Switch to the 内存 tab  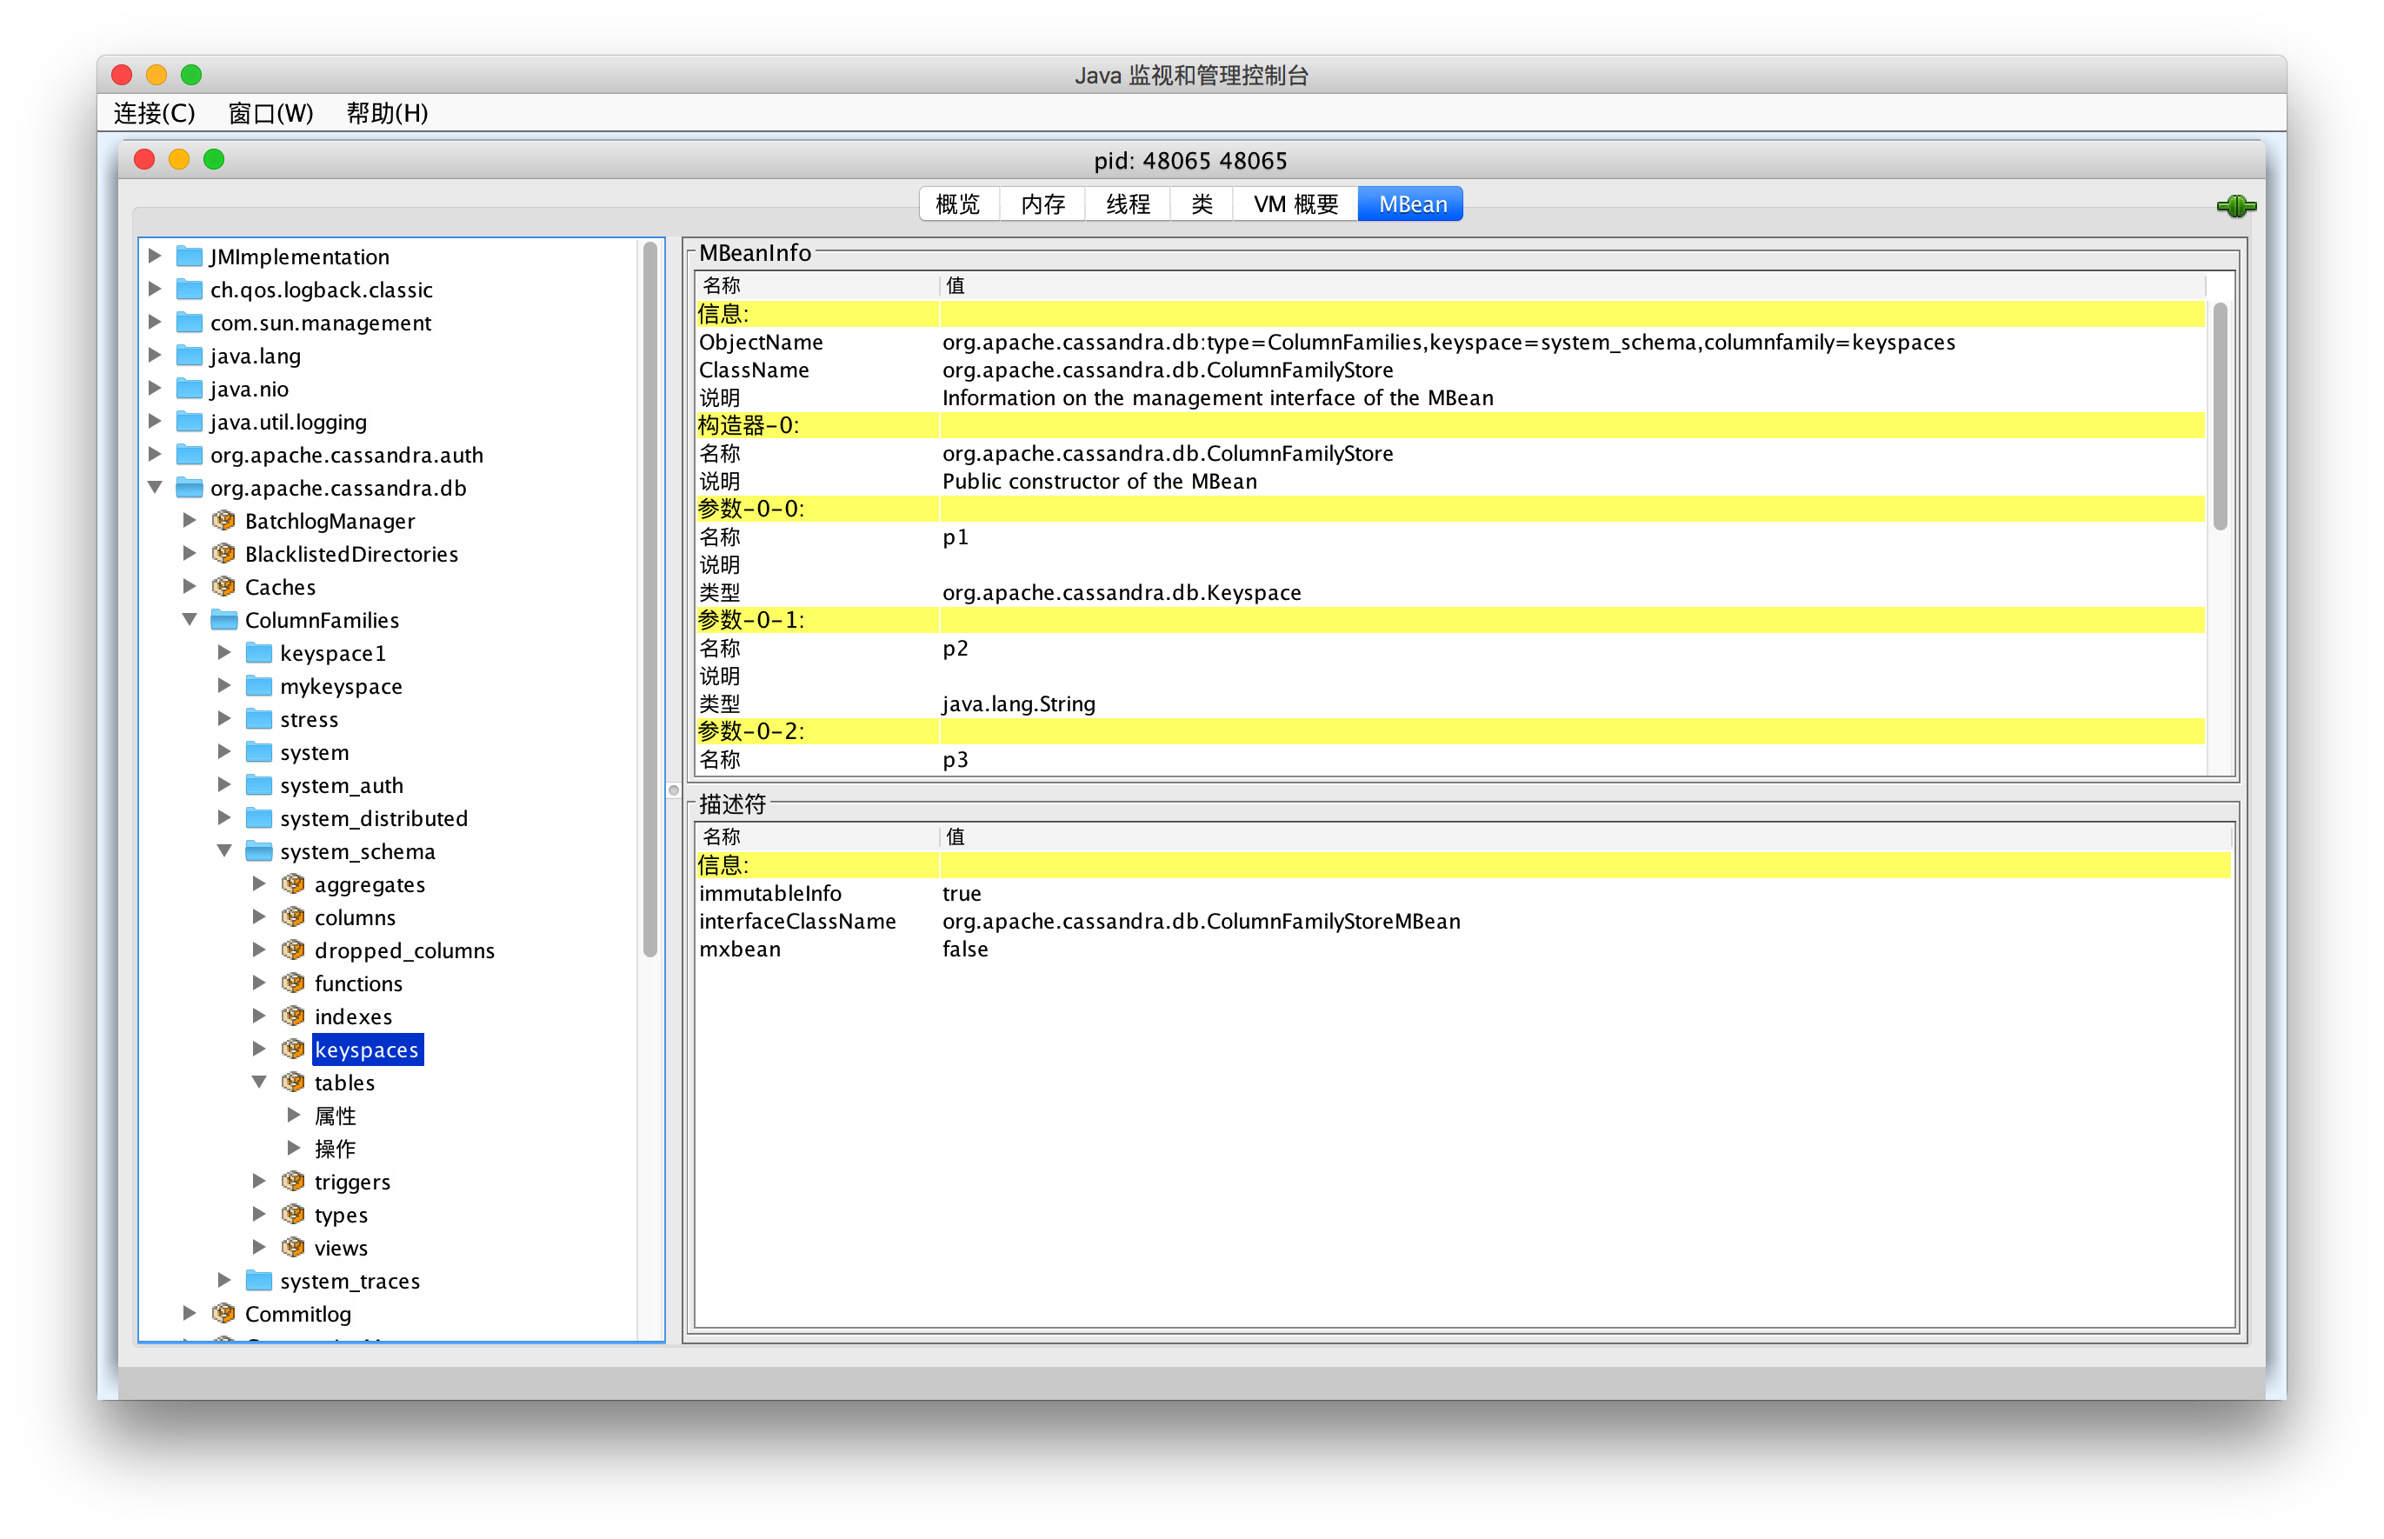tap(1042, 203)
